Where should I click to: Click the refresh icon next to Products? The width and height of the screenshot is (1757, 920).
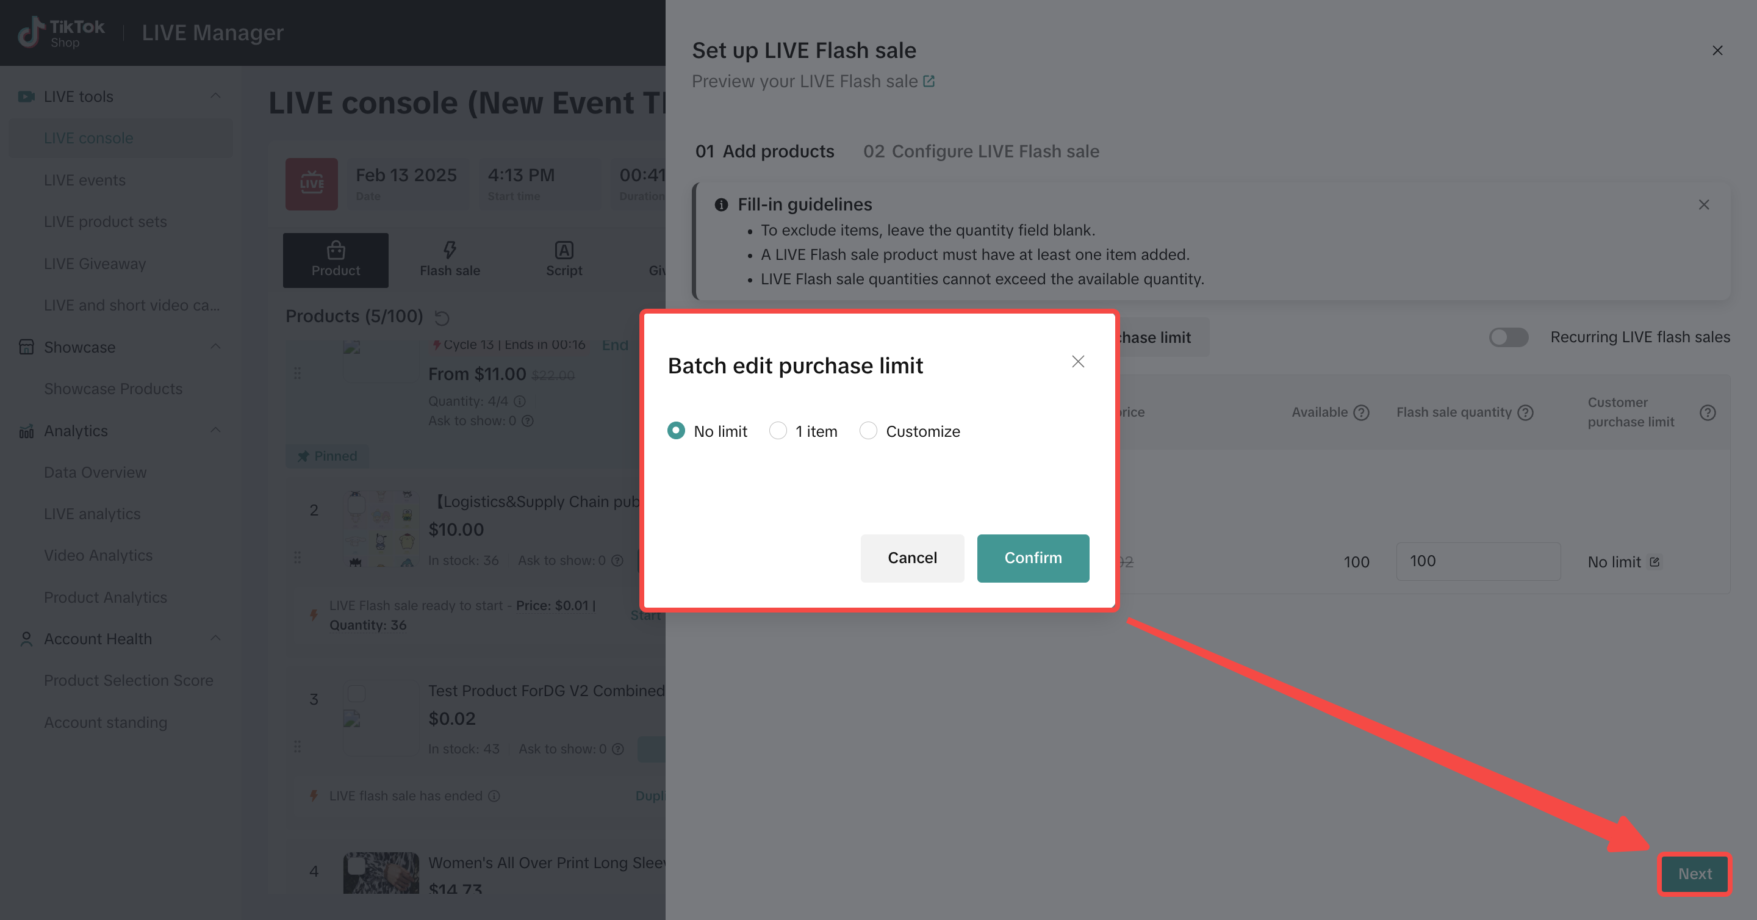442,318
